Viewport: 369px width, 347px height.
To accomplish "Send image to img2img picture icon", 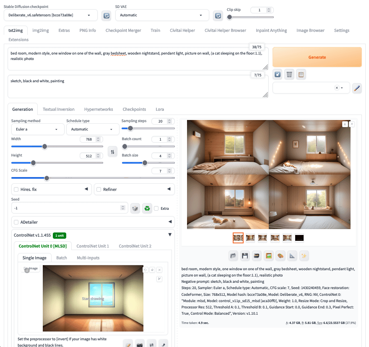I will pos(269,256).
